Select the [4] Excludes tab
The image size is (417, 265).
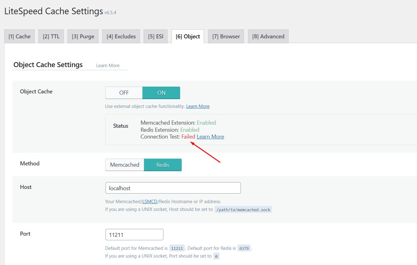[x=121, y=36]
